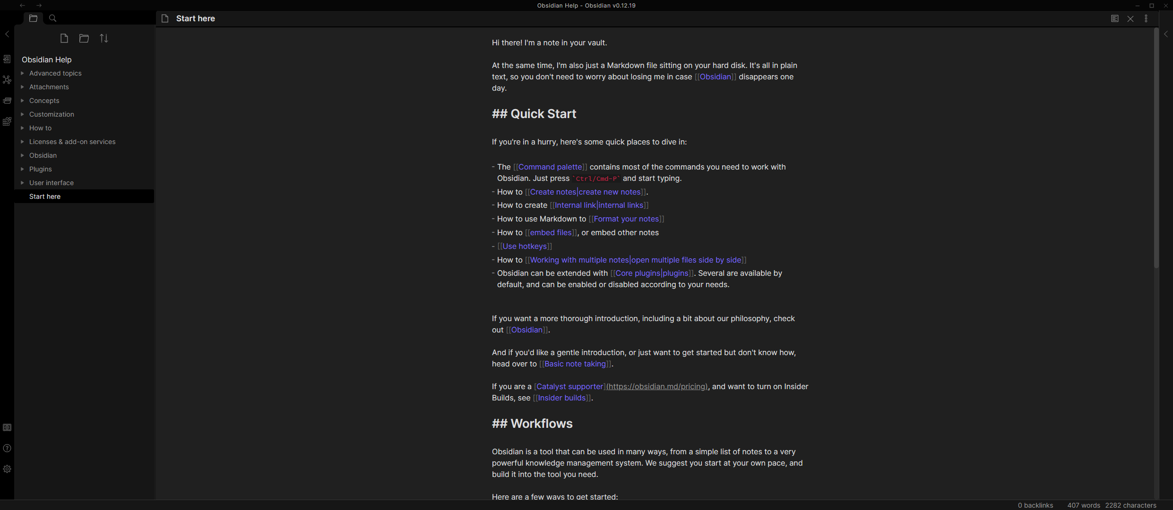
Task: Click the Quick Start heading
Action: point(534,114)
